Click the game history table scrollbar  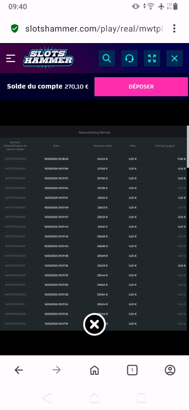(x=188, y=147)
